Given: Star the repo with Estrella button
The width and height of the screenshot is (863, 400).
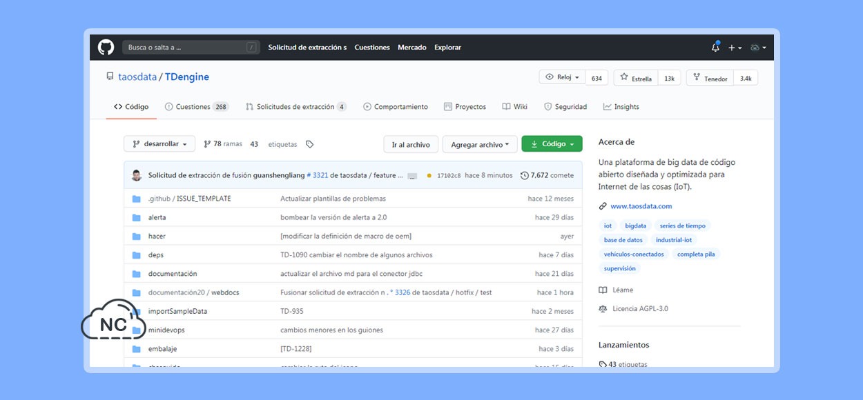Looking at the screenshot, I should (636, 78).
